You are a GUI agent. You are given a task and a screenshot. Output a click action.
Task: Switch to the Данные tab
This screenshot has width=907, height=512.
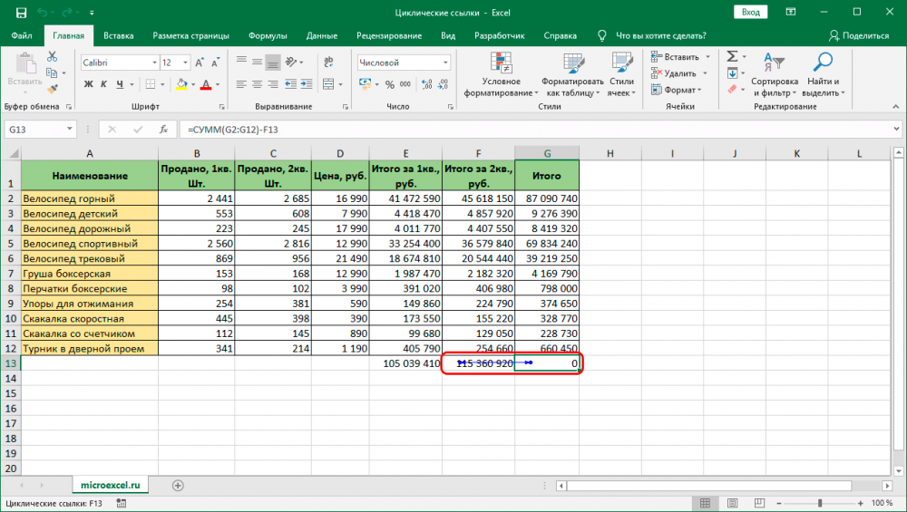pyautogui.click(x=322, y=36)
